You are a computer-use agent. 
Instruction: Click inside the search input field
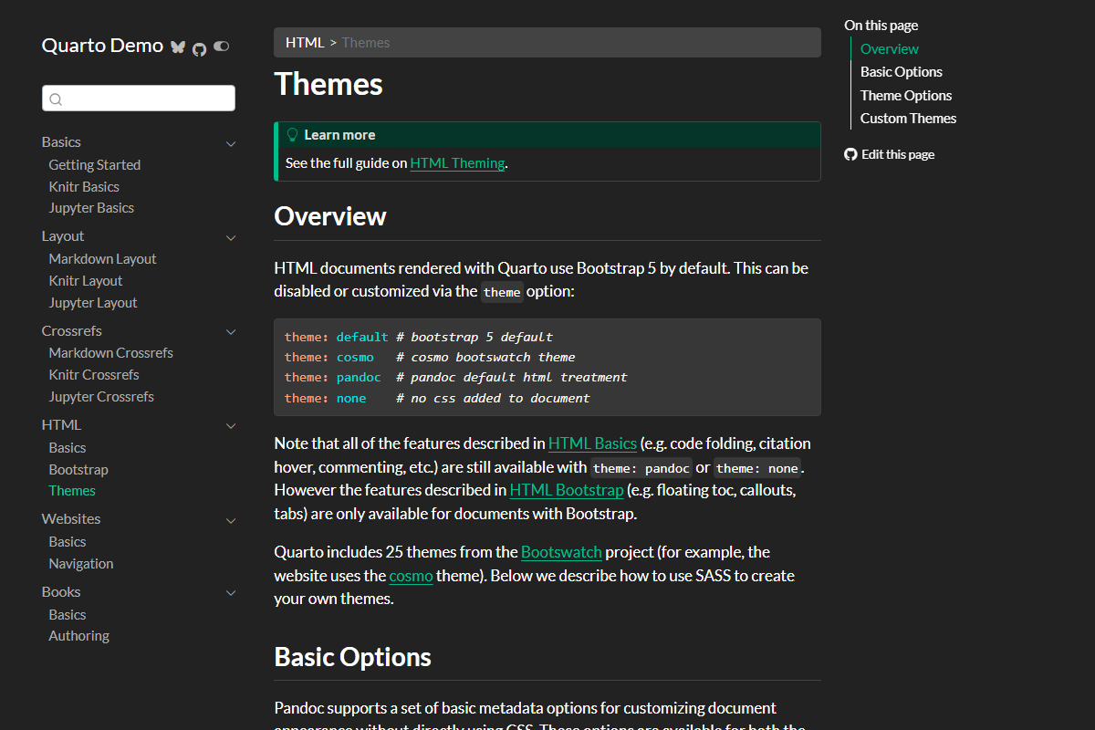pyautogui.click(x=137, y=98)
